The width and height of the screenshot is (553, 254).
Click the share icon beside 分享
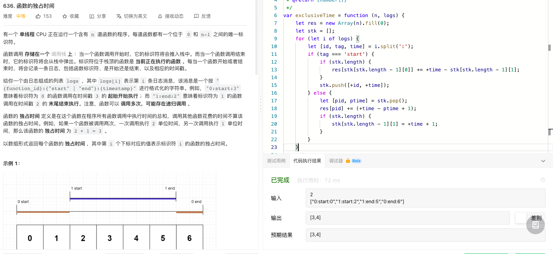click(92, 16)
